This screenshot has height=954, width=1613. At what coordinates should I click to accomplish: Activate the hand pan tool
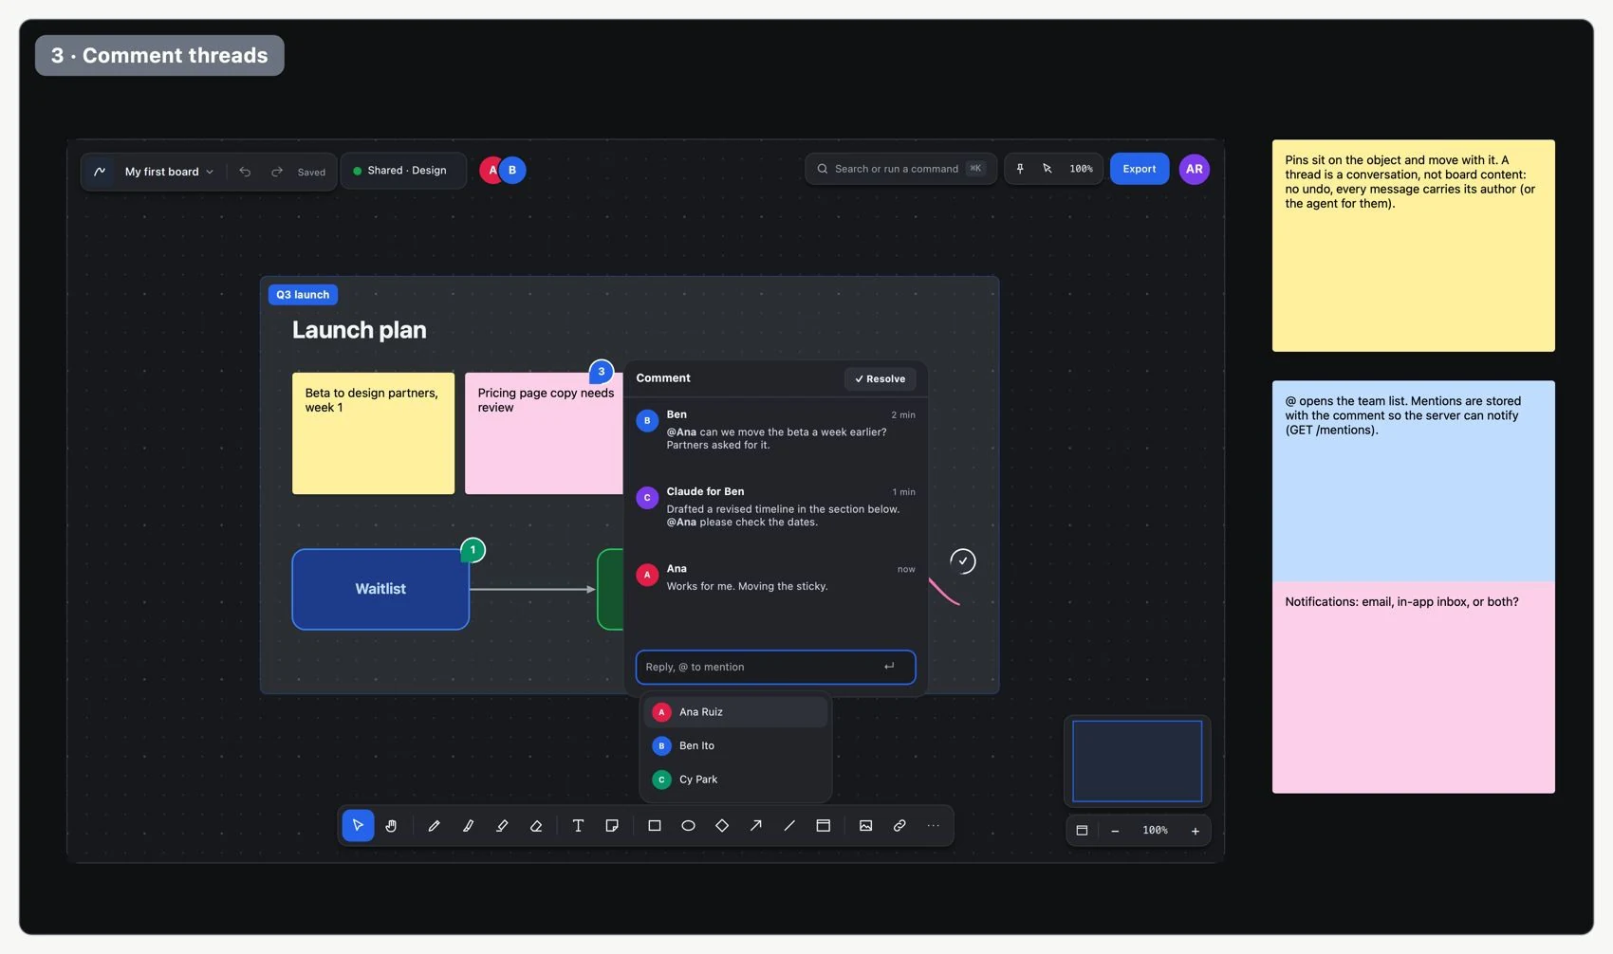click(x=391, y=826)
